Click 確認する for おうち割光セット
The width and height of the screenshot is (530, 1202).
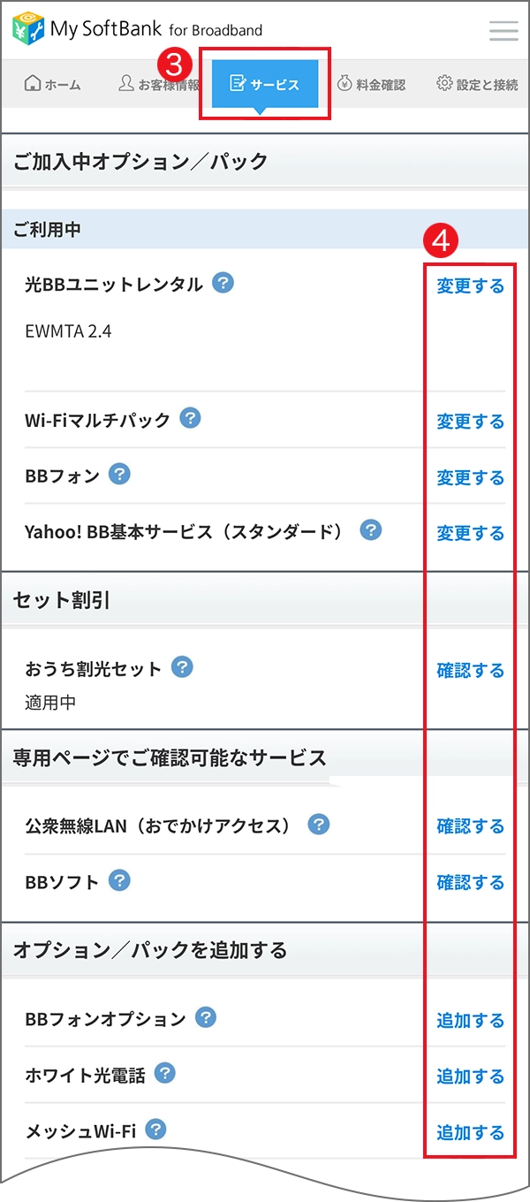[x=470, y=671]
